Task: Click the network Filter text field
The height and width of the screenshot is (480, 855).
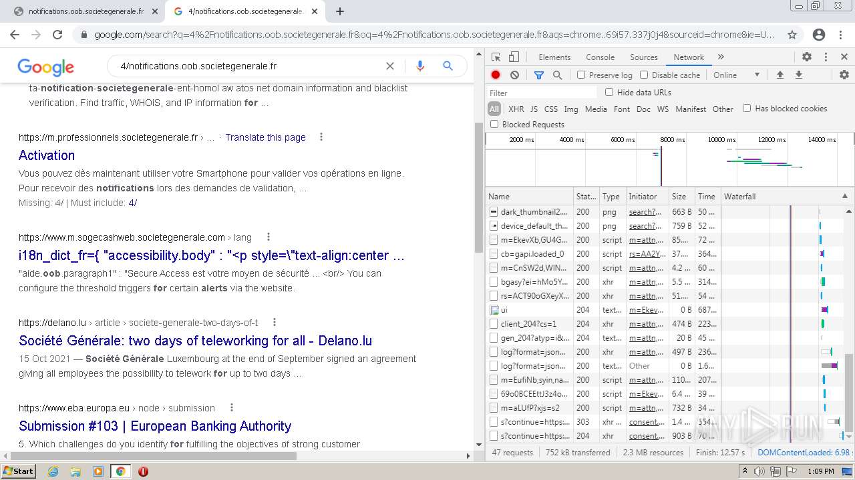Action: click(x=542, y=93)
